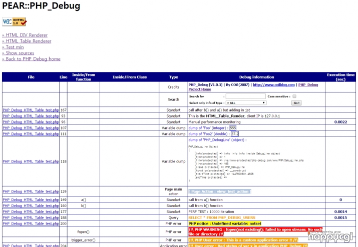Click the a() function cell
The height and width of the screenshot is (247, 358).
(84, 199)
